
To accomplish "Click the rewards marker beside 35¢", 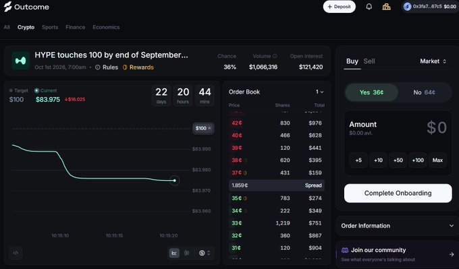I will [245, 198].
